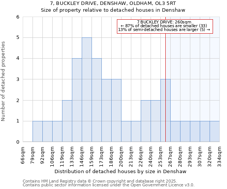This screenshot has height=189, width=227.
Task: Click annotation line '7 BUCKLEY DRIVE: 260sqm'
Action: pos(164,22)
